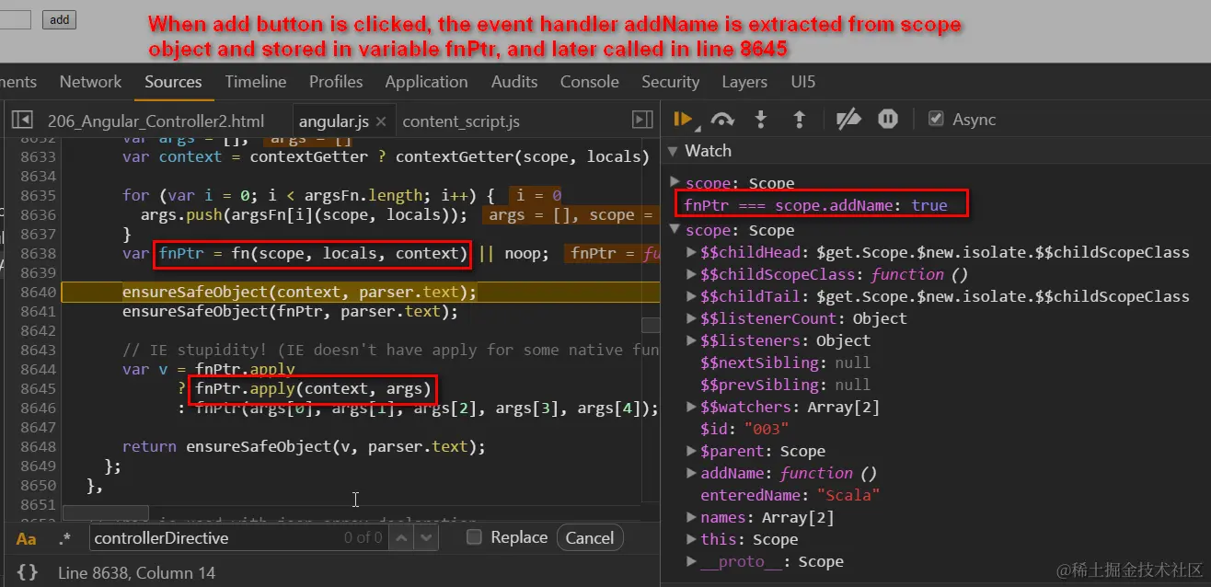Click the Line 8638, Column 14 status text
The height and width of the screenshot is (587, 1211).
pos(136,572)
